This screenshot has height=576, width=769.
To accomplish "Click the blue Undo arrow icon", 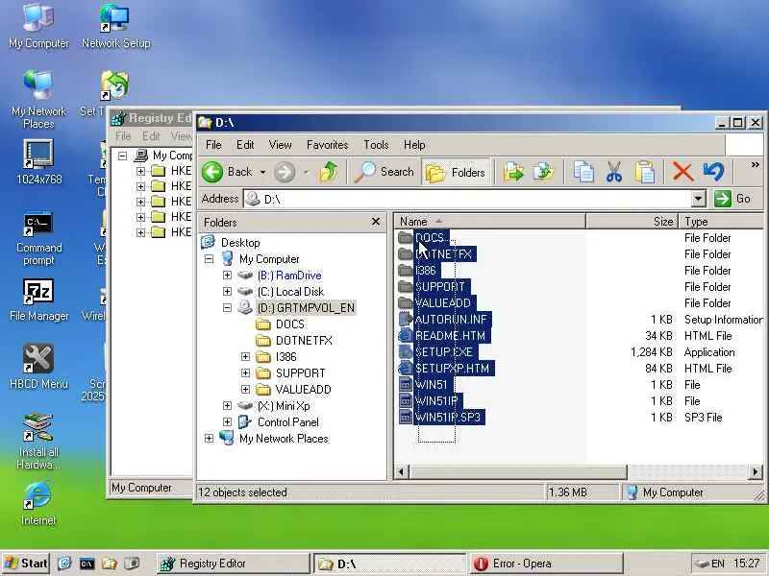I will 713,172.
